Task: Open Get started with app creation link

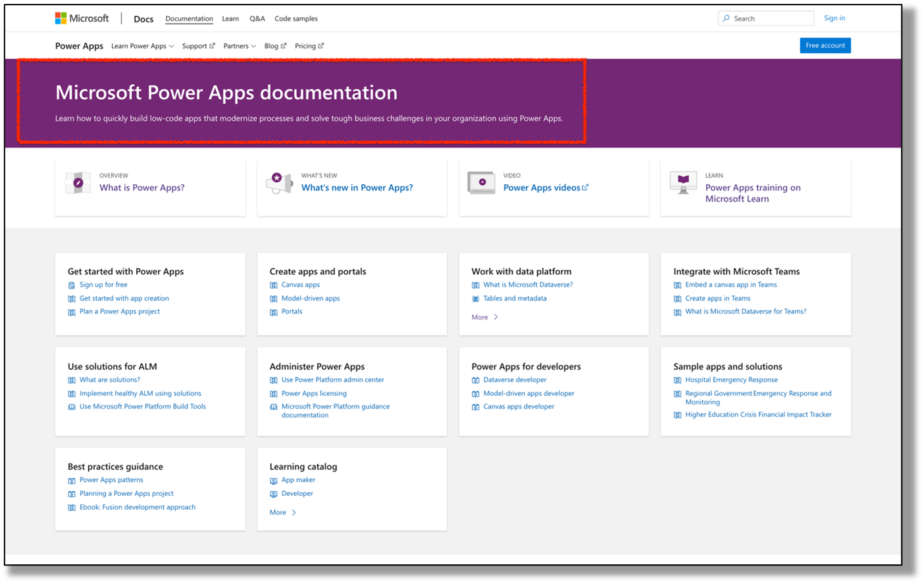Action: [124, 299]
